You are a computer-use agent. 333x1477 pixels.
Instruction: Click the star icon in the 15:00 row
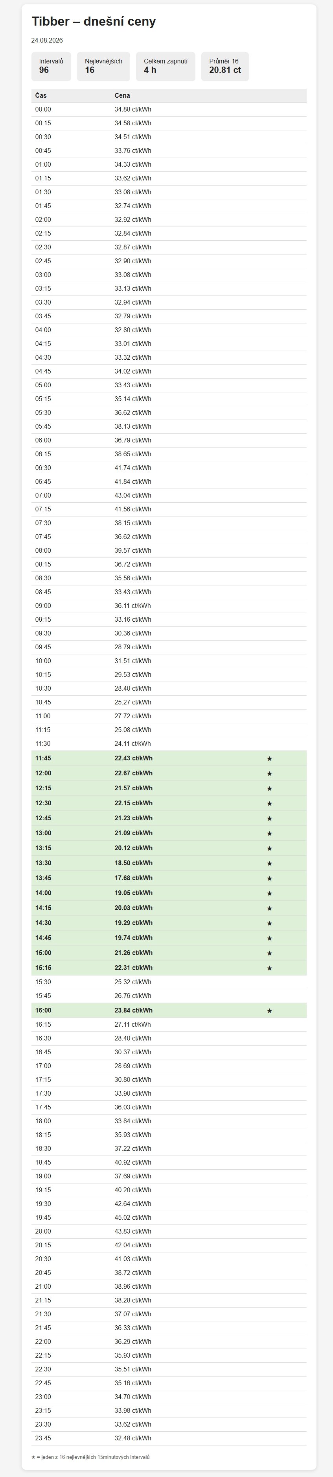(x=269, y=953)
